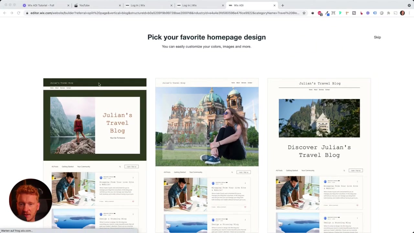The image size is (414, 233).
Task: Open the Chrome three-dot menu
Action: (409, 13)
